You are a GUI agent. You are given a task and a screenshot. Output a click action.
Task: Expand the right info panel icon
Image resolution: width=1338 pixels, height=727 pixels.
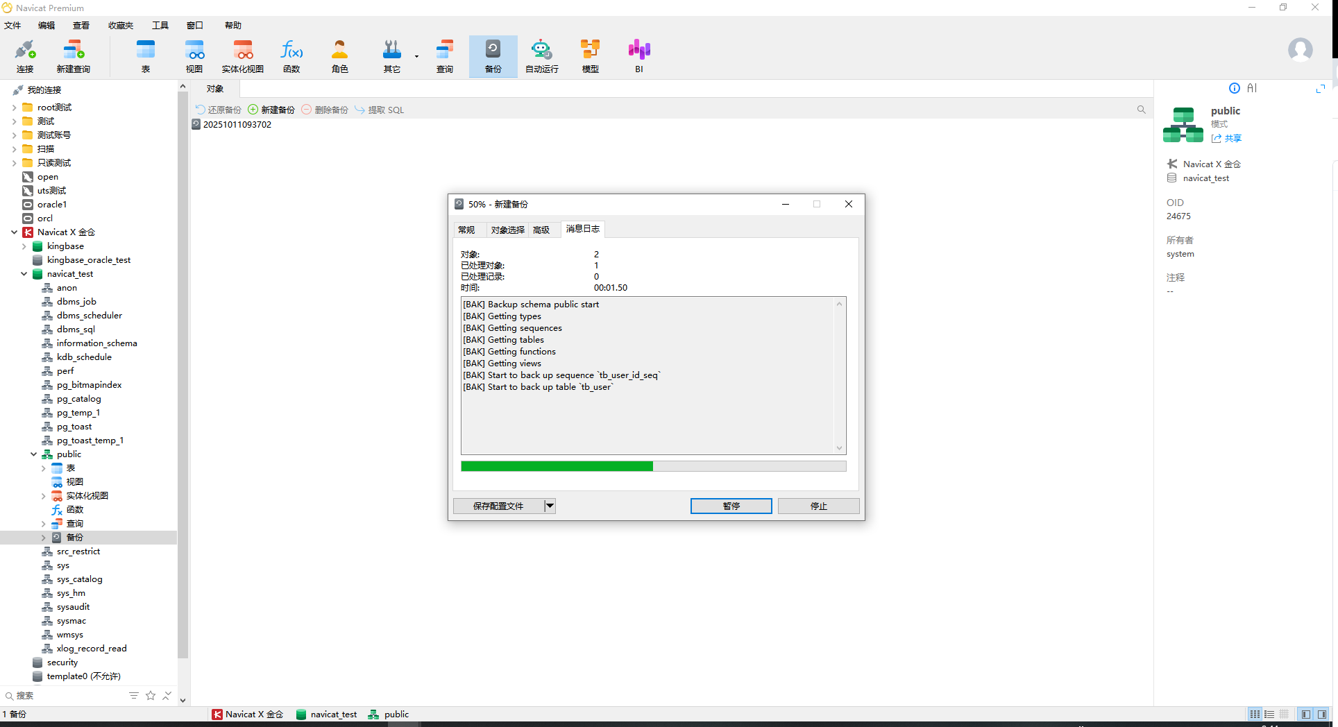tap(1321, 89)
